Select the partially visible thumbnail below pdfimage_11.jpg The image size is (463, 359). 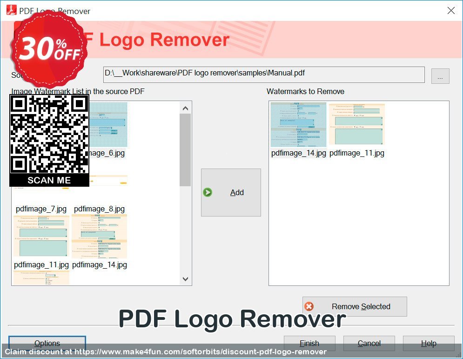(x=41, y=278)
